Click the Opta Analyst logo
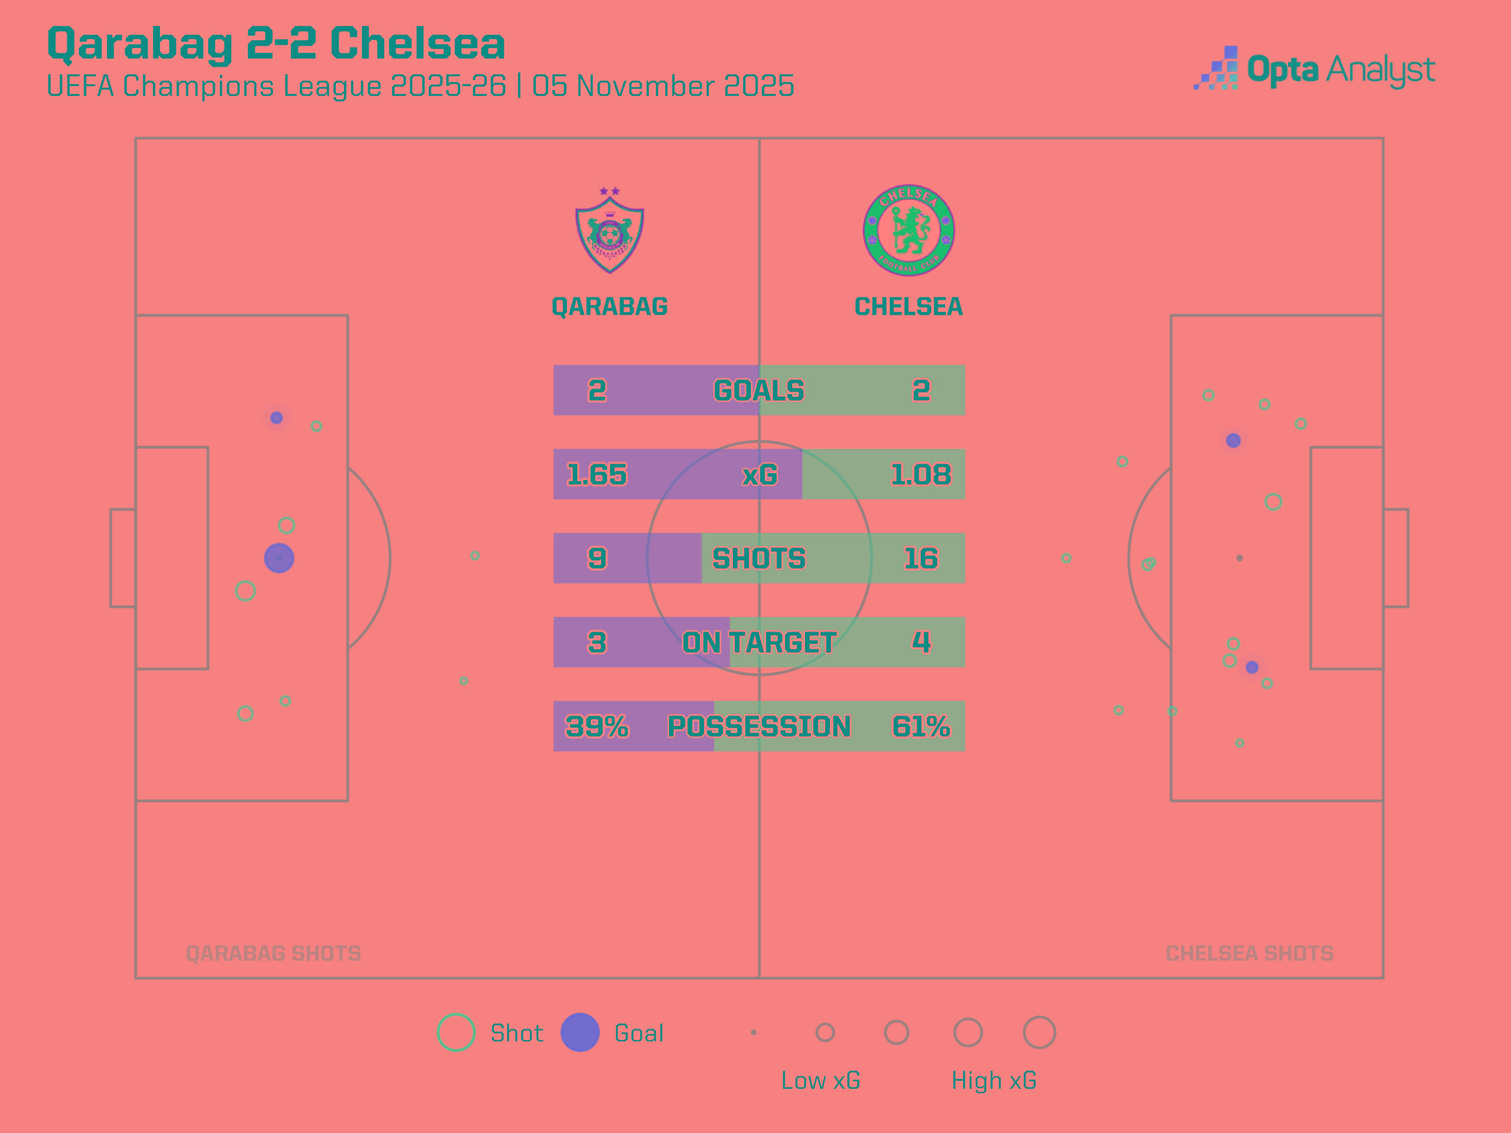The height and width of the screenshot is (1133, 1511). coord(1314,69)
